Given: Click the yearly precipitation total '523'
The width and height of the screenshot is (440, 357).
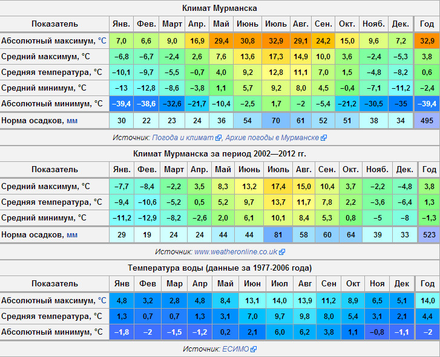Looking at the screenshot, I should [429, 235].
